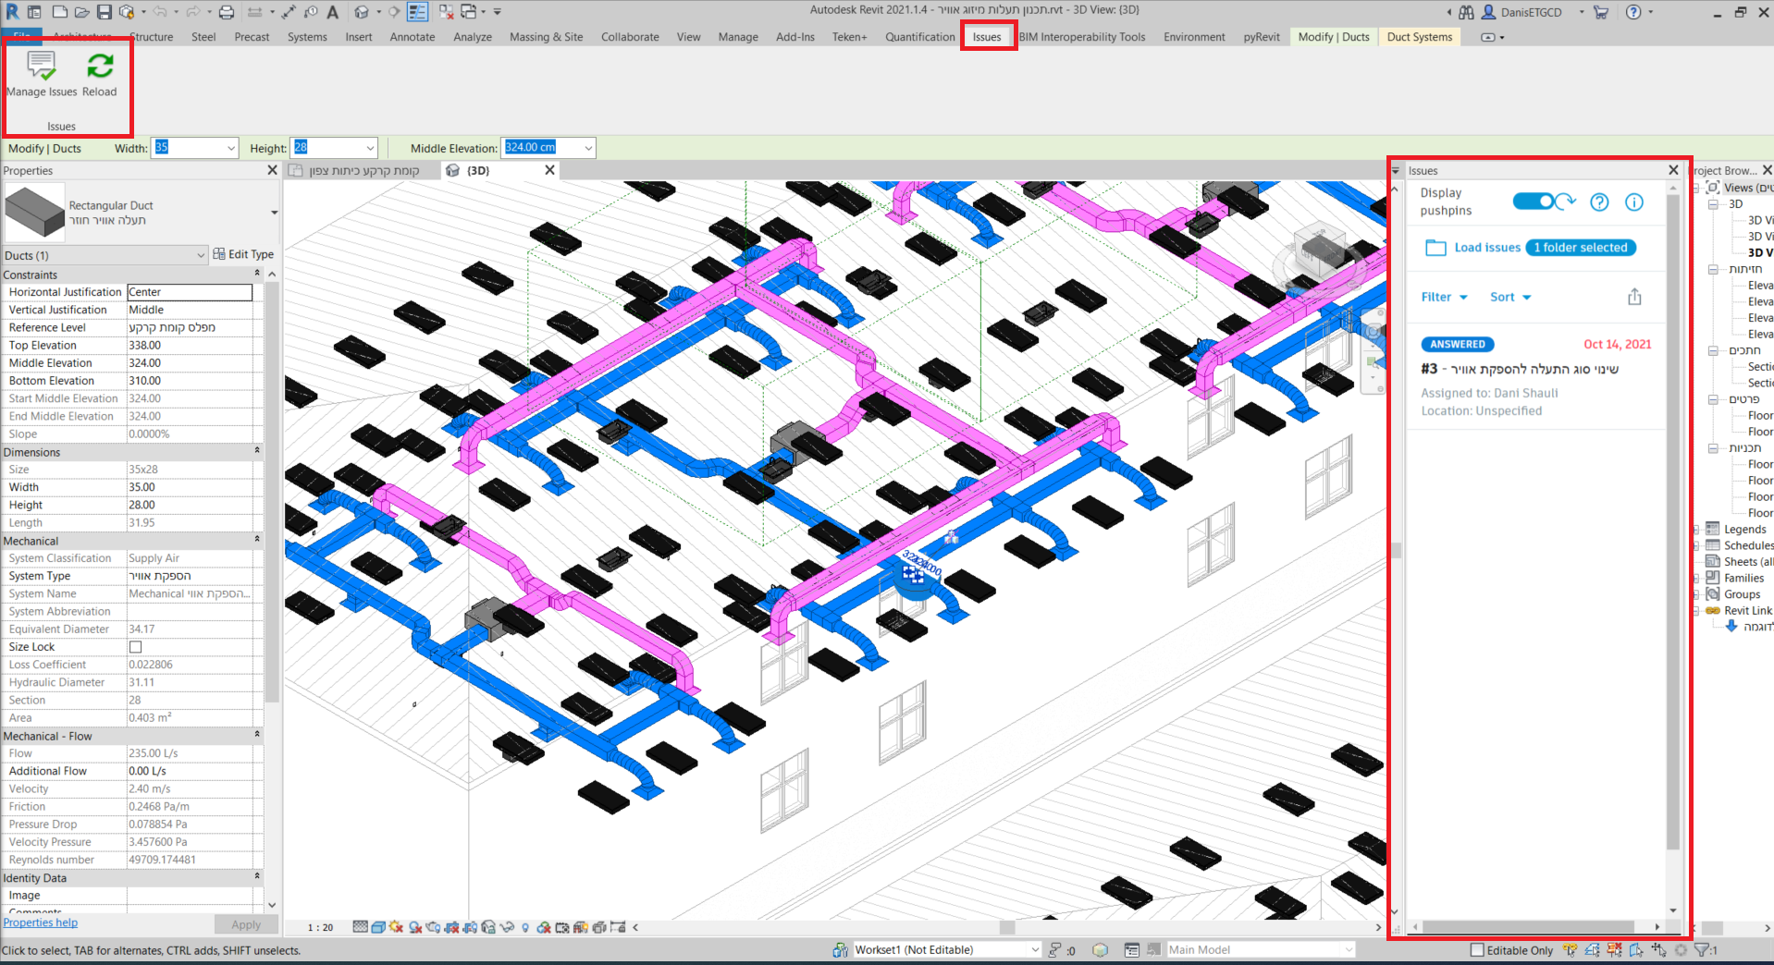The width and height of the screenshot is (1774, 965).
Task: Click the ANSWERED status badge on issue #3
Action: (1458, 344)
